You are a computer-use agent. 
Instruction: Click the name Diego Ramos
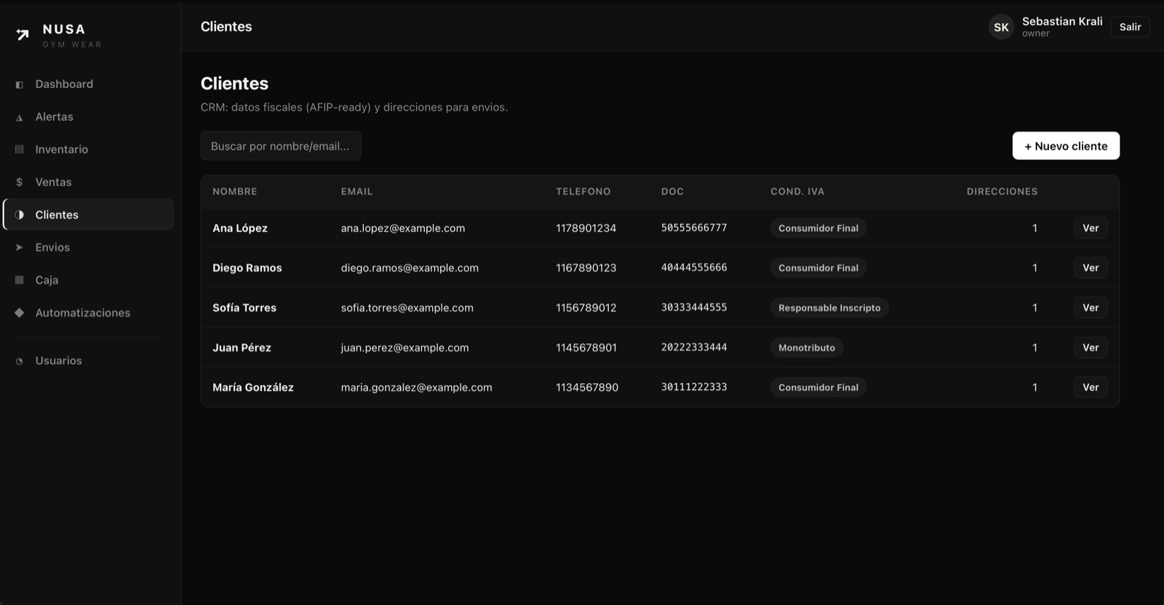point(247,268)
